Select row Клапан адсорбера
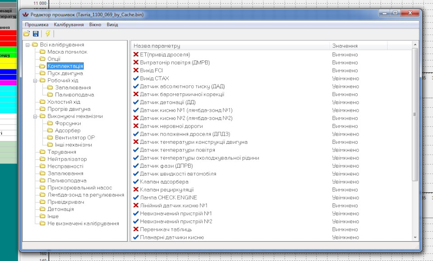 point(272,182)
